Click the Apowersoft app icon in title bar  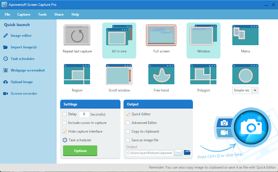pyautogui.click(x=4, y=4)
